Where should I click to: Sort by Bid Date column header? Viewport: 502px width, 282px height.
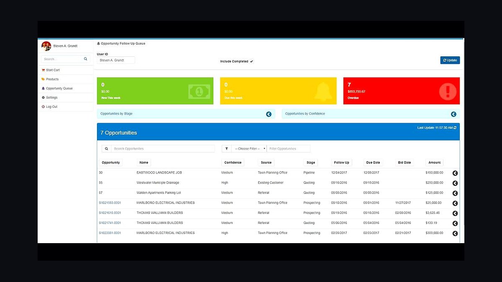(x=405, y=163)
